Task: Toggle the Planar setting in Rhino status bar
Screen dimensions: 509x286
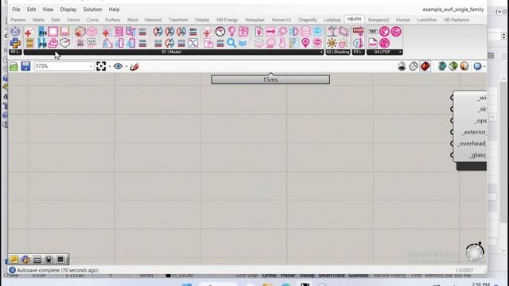Action: (288, 276)
